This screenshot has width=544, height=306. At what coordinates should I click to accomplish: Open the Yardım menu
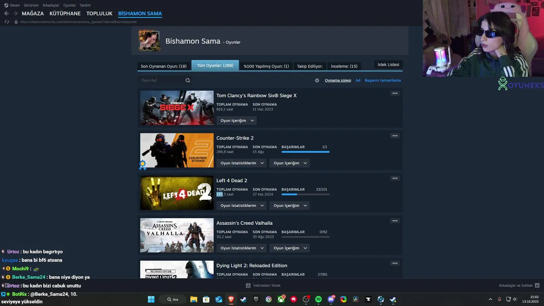85,5
